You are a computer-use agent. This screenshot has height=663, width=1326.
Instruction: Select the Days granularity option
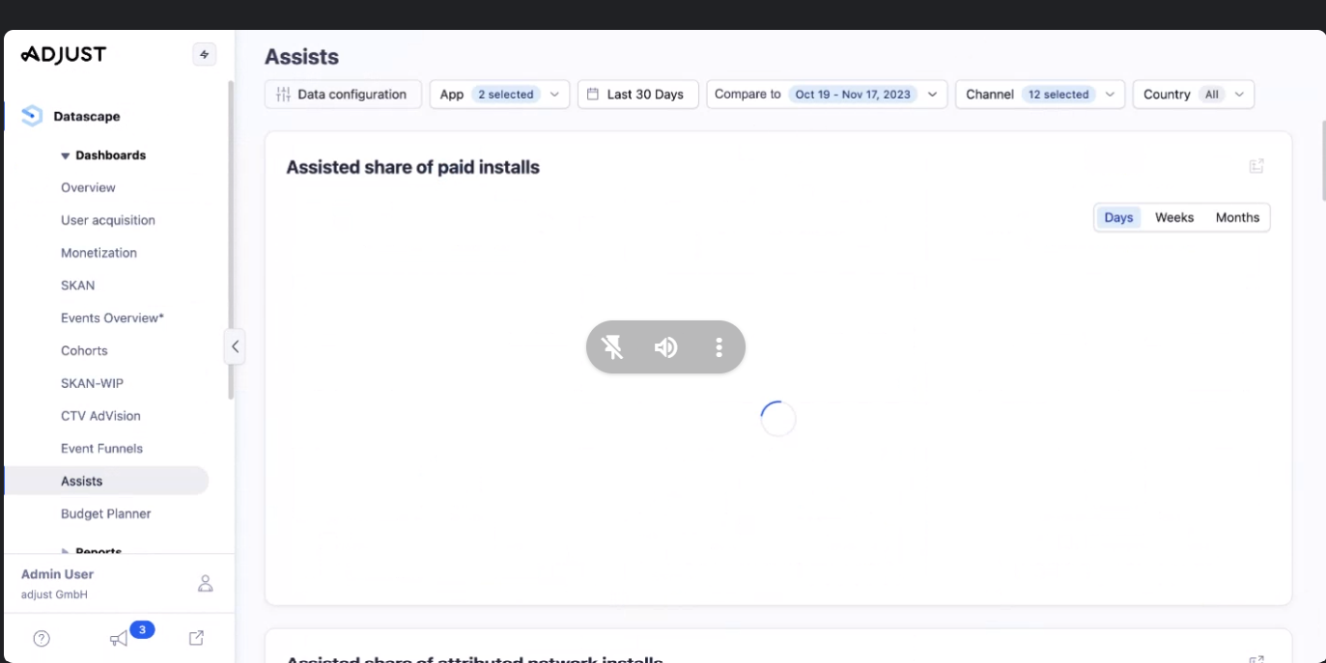[1118, 218]
